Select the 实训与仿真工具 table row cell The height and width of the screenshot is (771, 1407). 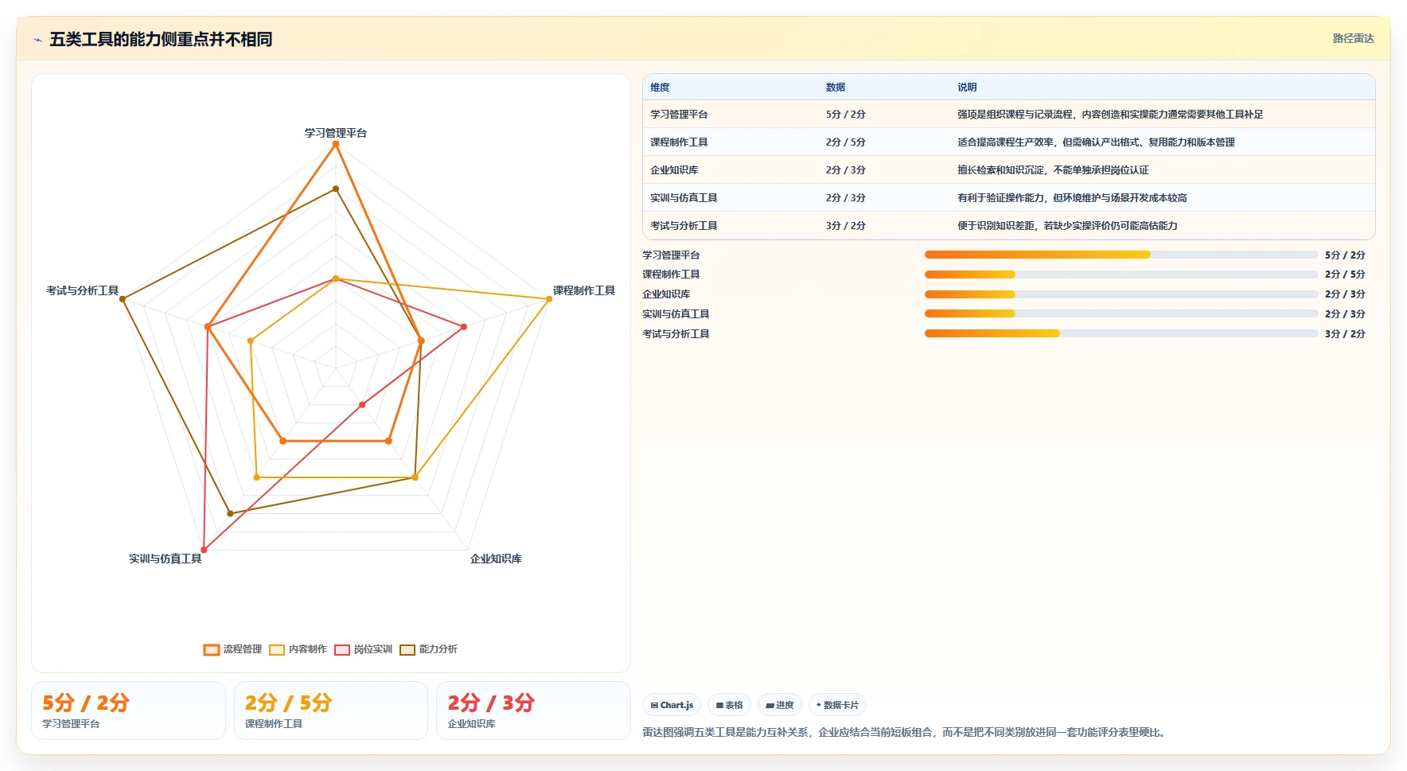coord(684,198)
